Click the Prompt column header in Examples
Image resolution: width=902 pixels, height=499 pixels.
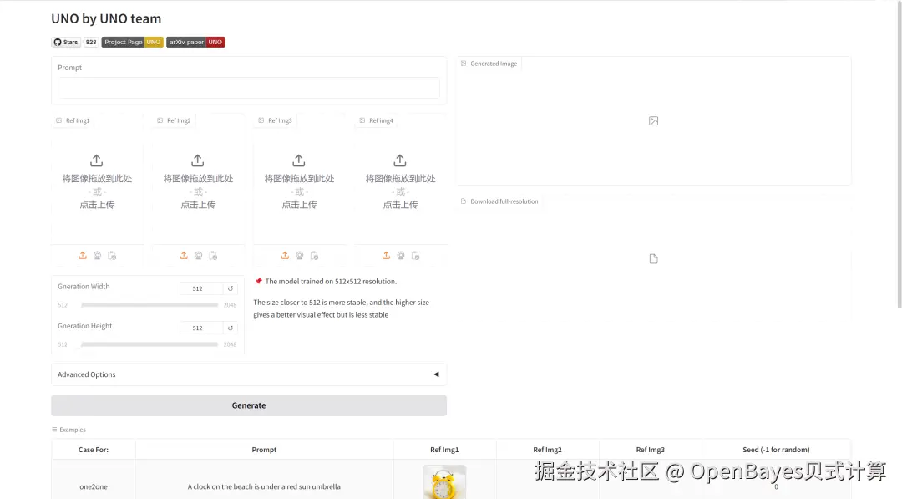264,450
